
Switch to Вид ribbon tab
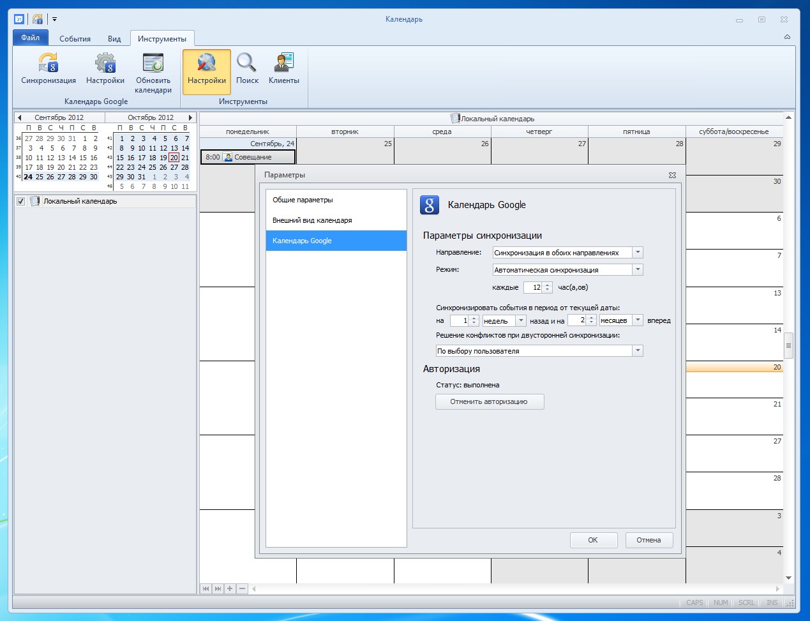coord(114,38)
